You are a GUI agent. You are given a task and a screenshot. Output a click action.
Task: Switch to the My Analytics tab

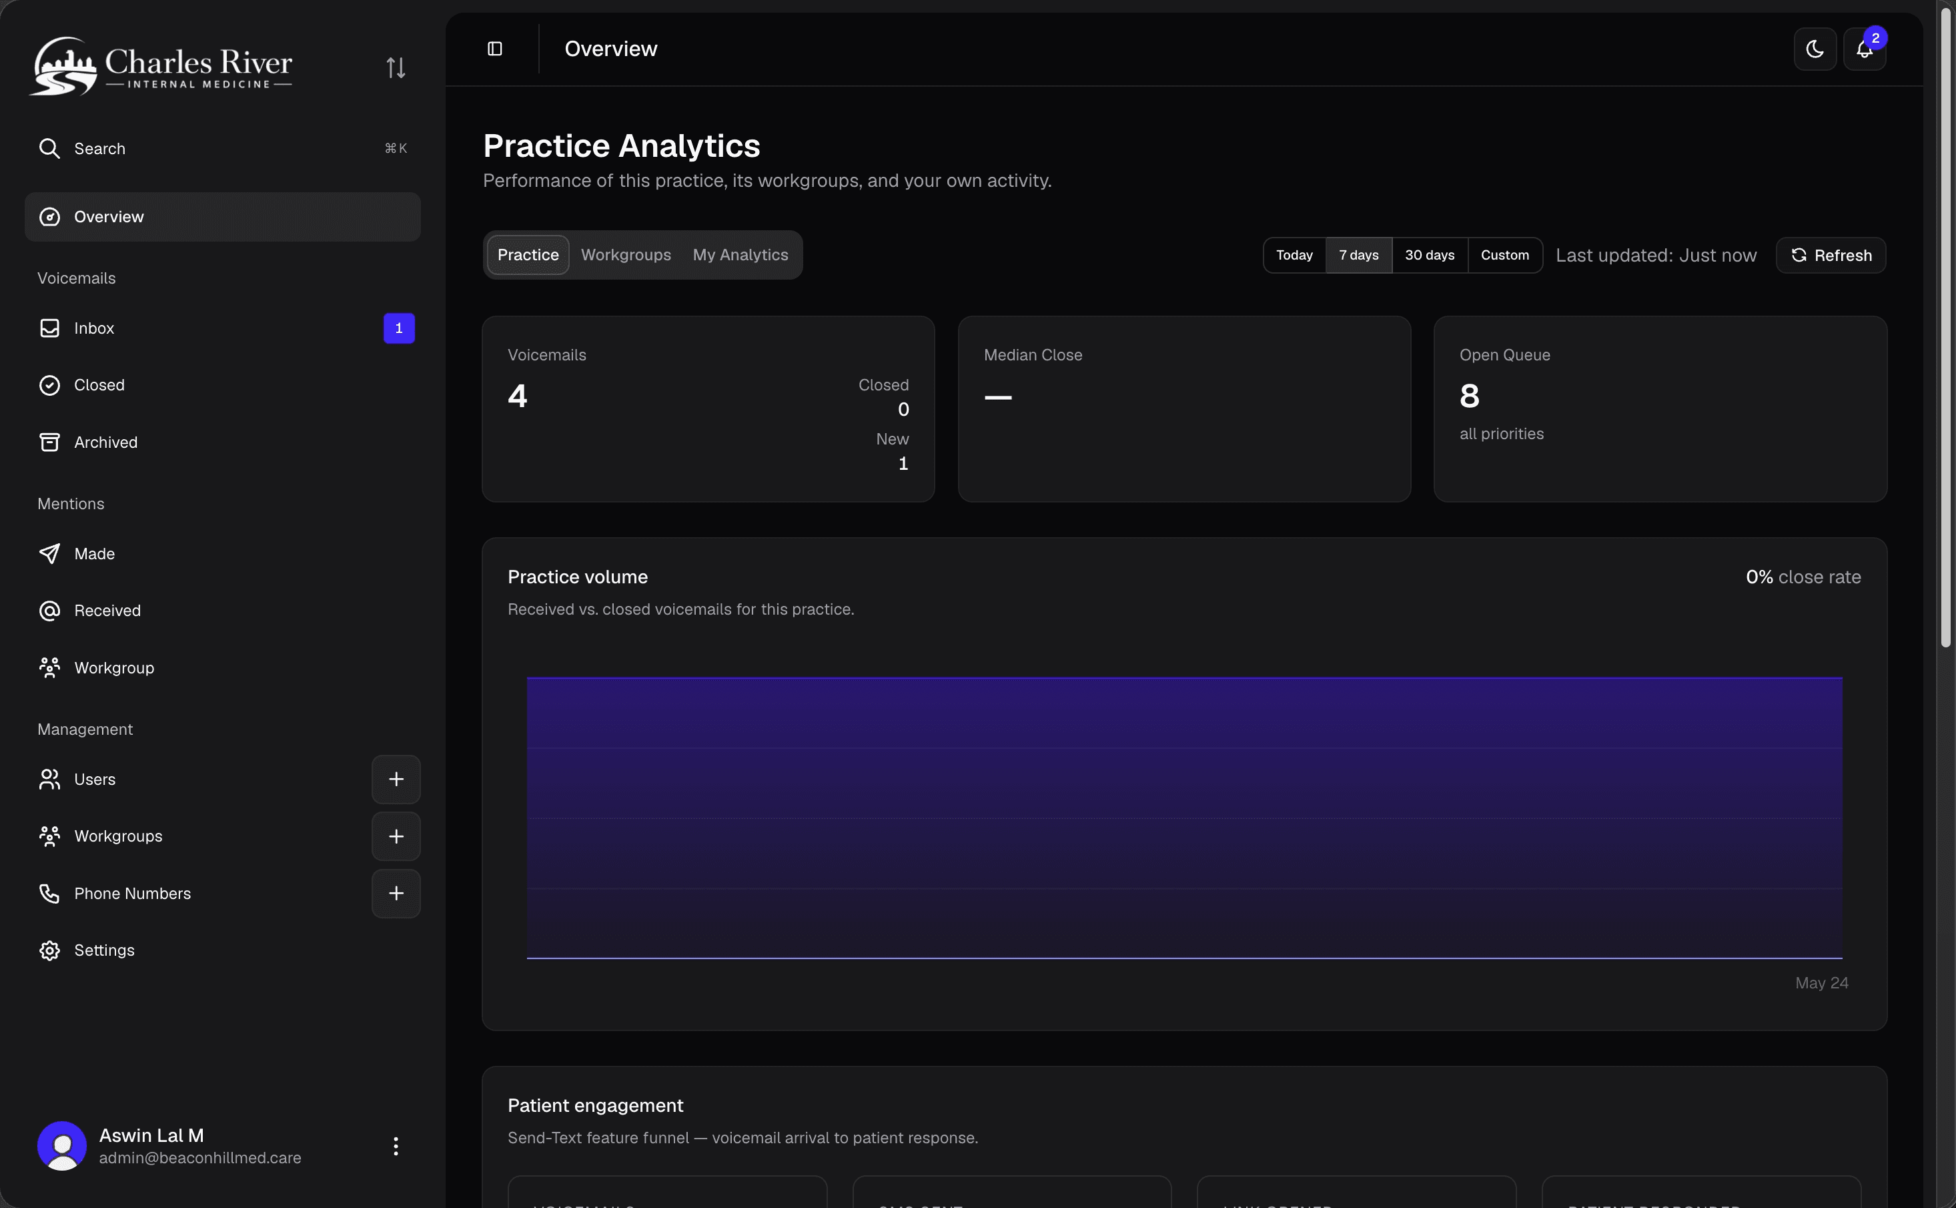(740, 255)
